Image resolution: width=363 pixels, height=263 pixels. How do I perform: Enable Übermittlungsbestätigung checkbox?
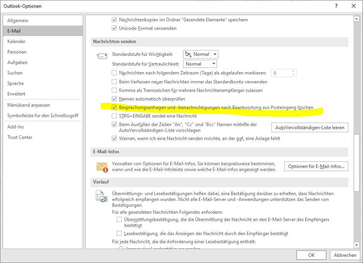tap(119, 220)
